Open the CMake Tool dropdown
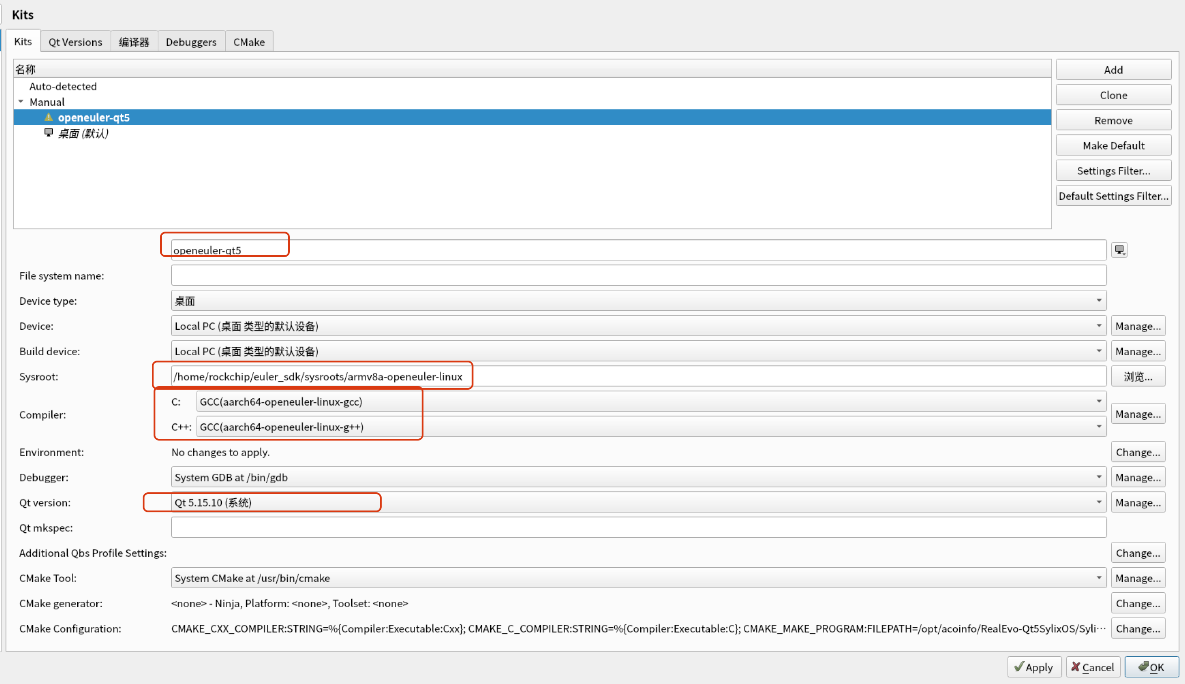 point(638,578)
